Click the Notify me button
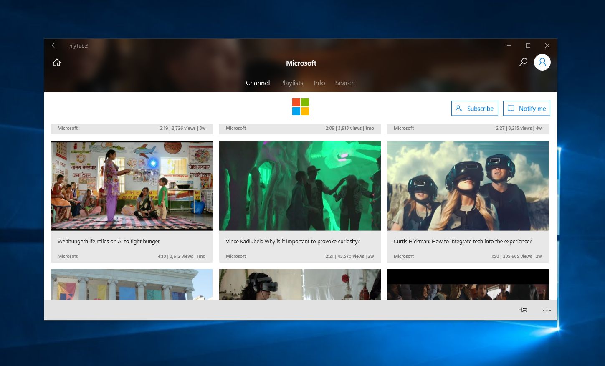 pyautogui.click(x=527, y=109)
